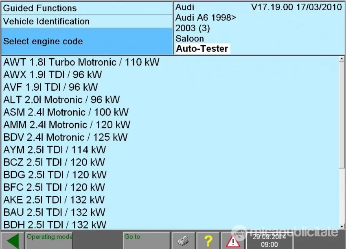Open the Operating mode menu
346x249 pixels.
49,240
